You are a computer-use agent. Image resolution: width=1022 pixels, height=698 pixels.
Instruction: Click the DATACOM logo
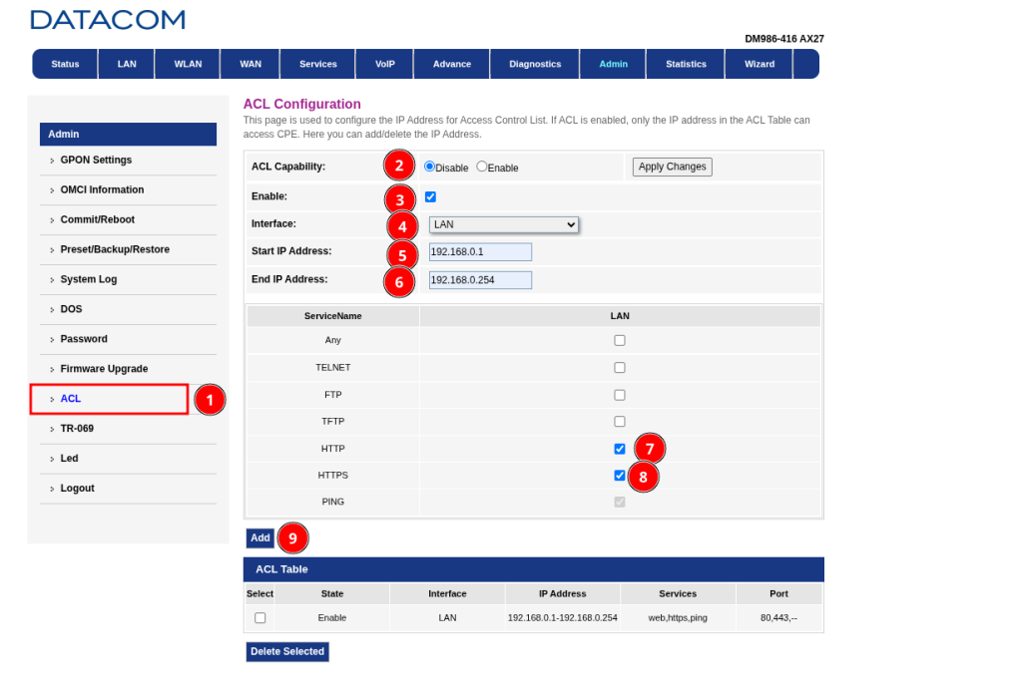pyautogui.click(x=108, y=20)
